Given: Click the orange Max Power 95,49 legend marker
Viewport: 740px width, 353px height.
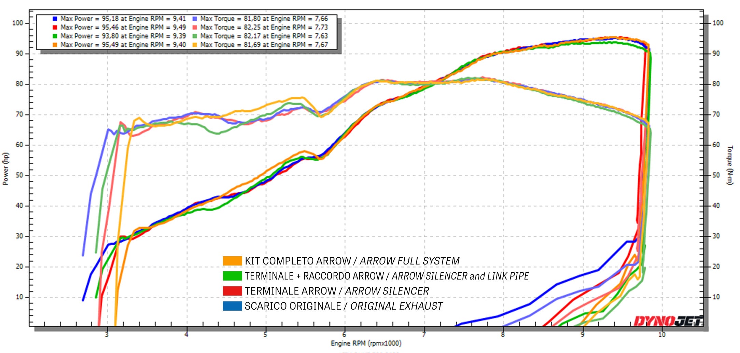Looking at the screenshot, I should coord(55,45).
